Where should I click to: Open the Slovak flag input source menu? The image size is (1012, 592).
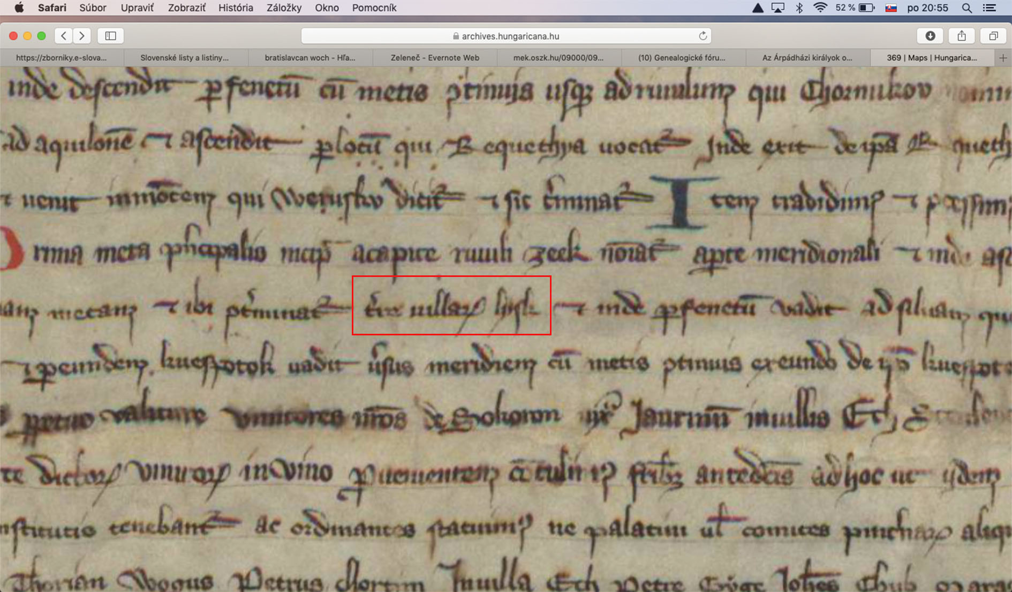pos(891,8)
